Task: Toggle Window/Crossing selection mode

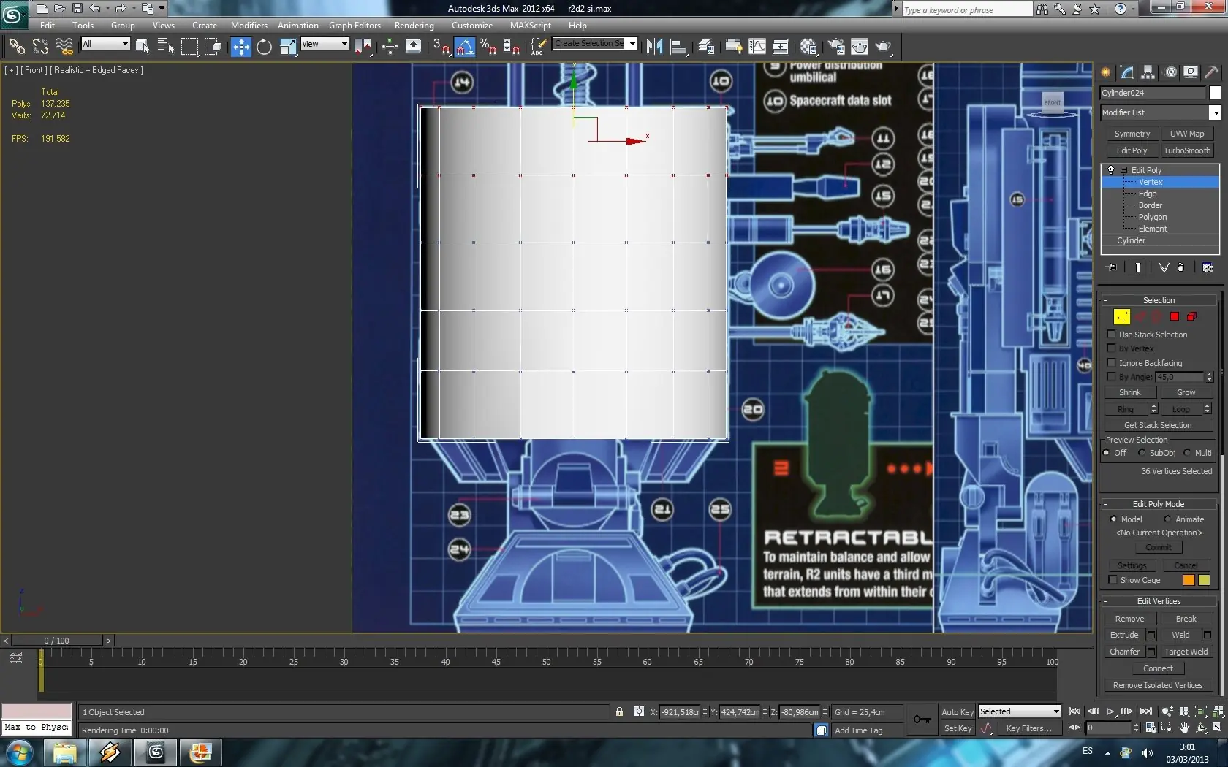Action: 213,47
